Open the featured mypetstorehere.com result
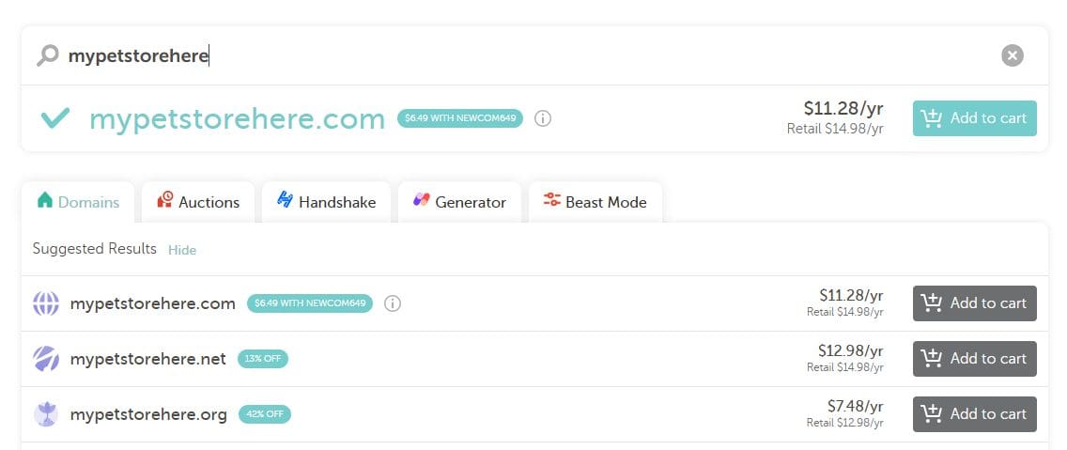Screen dimensions: 1067x450 238,119
